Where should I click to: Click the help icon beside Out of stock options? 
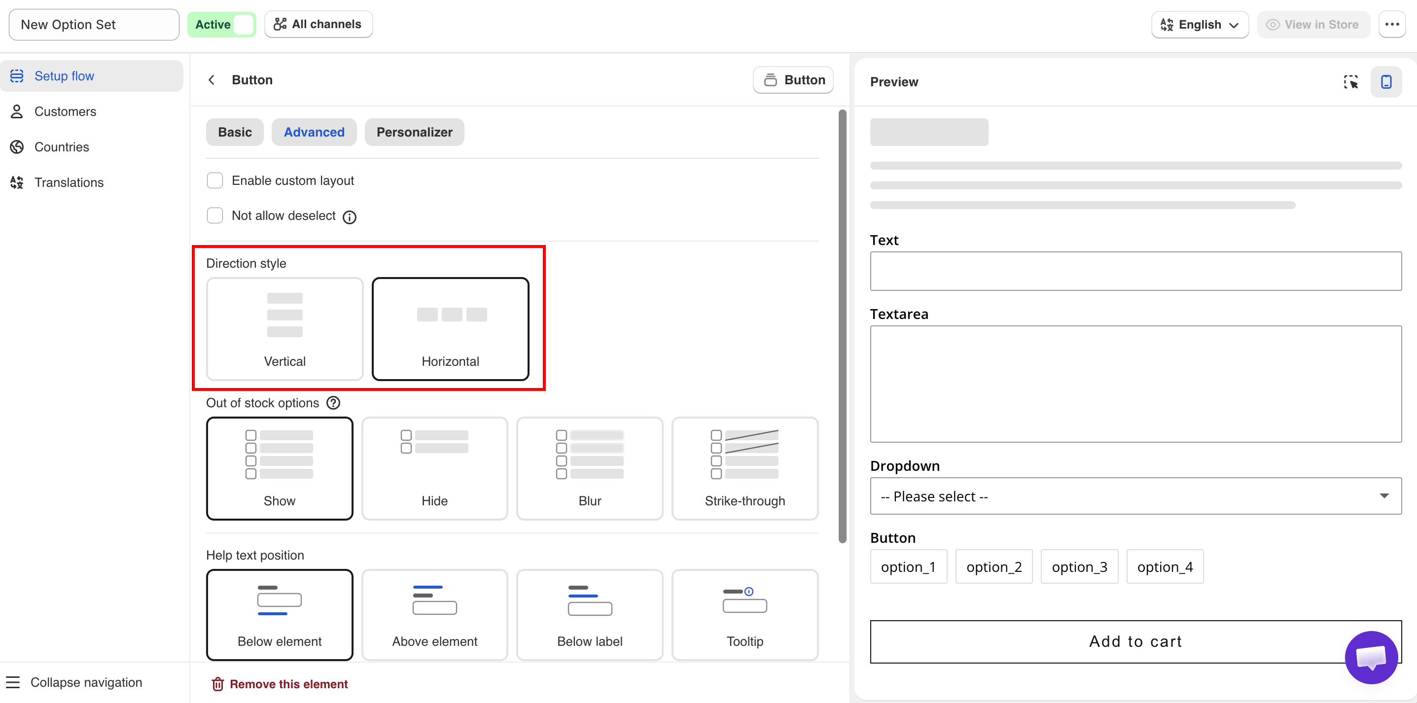coord(333,403)
